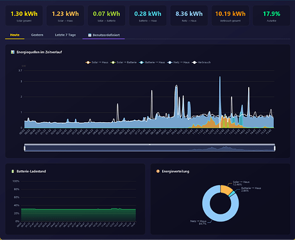Click the Solar → Haus 12.46% donut label
295x240 pixels.
tap(241, 183)
